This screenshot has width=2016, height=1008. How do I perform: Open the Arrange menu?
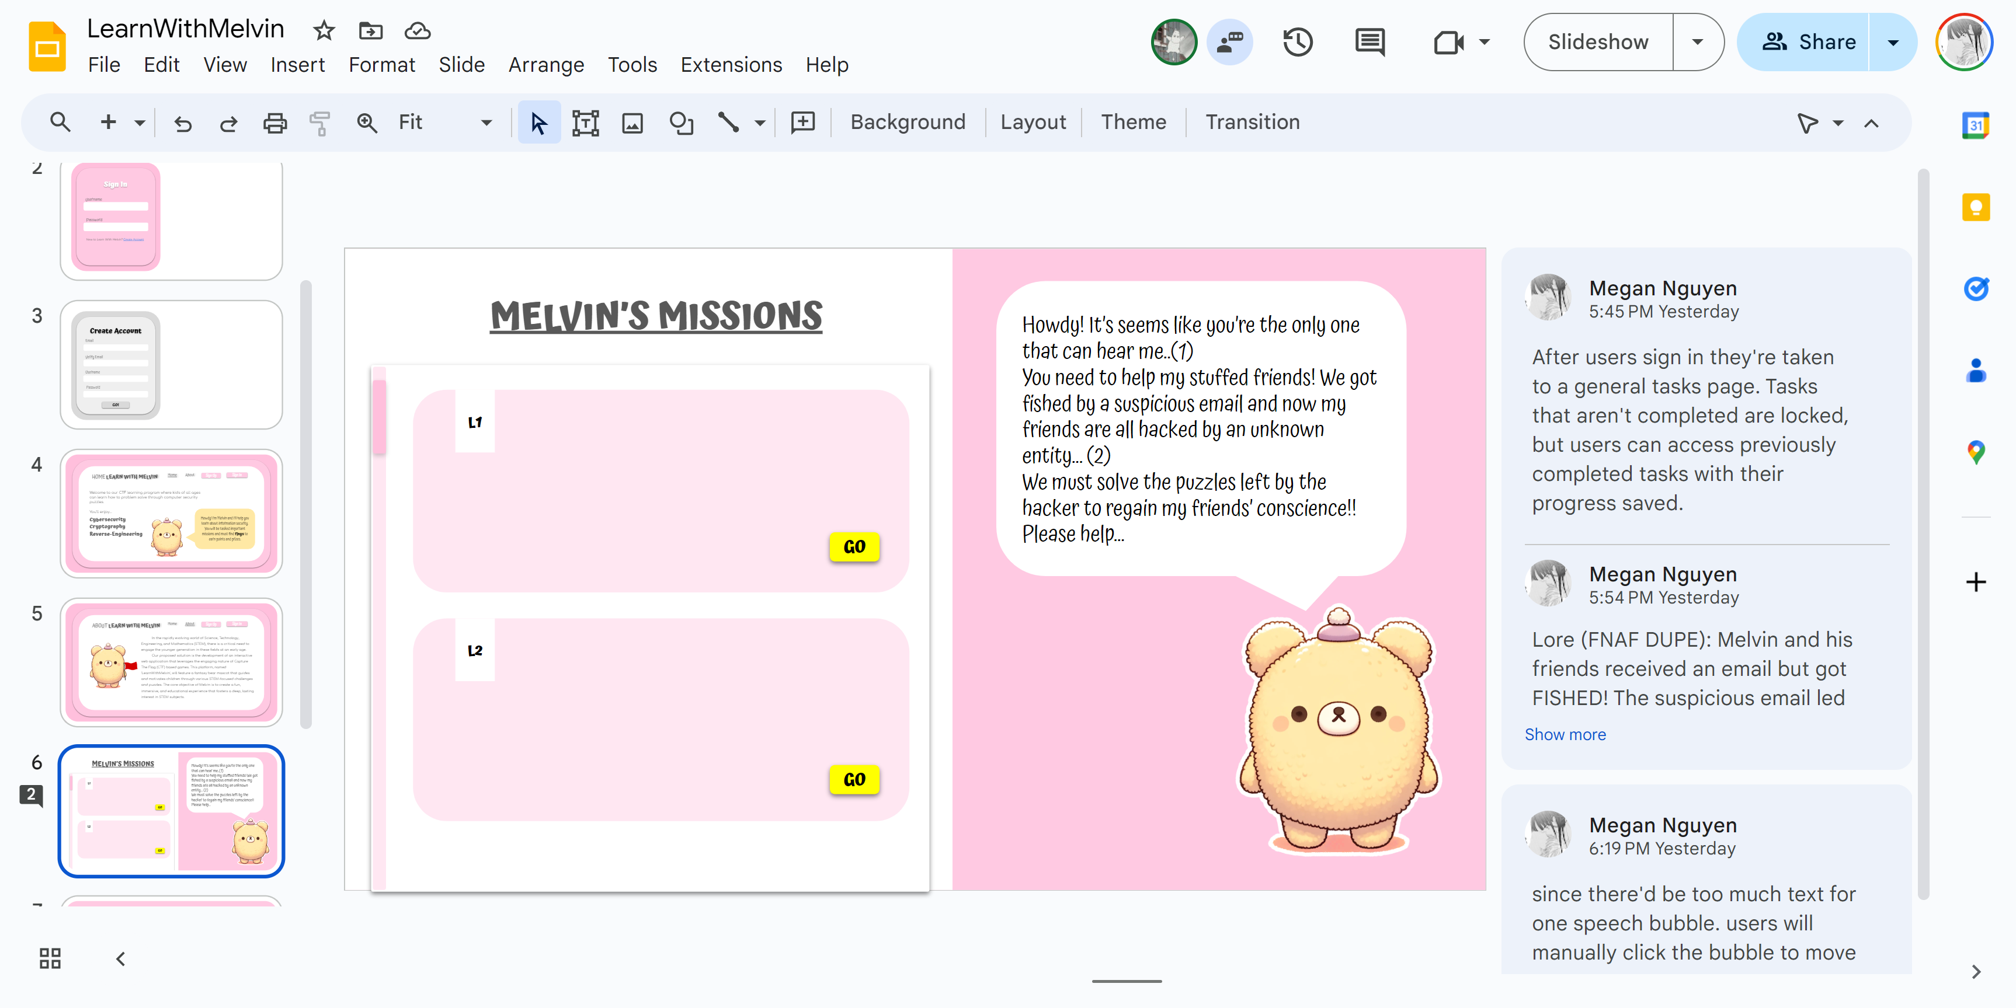(x=545, y=65)
